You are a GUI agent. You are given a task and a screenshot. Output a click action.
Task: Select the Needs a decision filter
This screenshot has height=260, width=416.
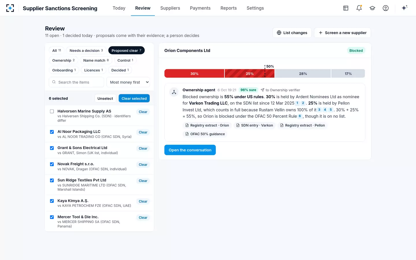click(86, 51)
